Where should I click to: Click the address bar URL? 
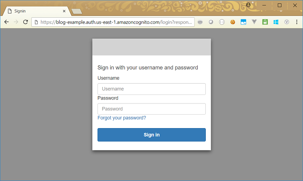pyautogui.click(x=114, y=22)
